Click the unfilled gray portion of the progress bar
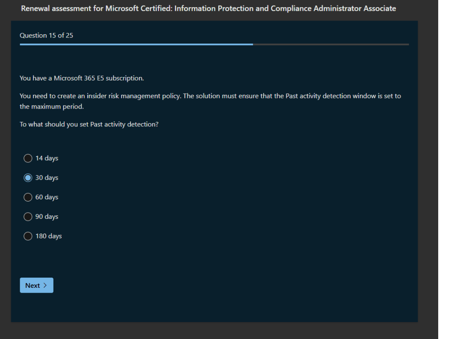 coord(330,44)
